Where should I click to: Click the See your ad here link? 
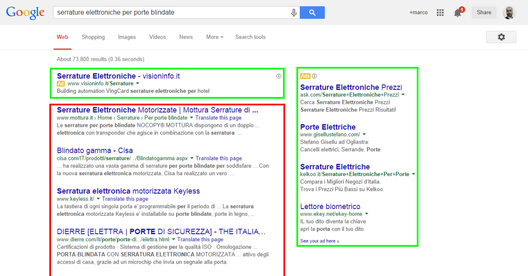(x=319, y=241)
